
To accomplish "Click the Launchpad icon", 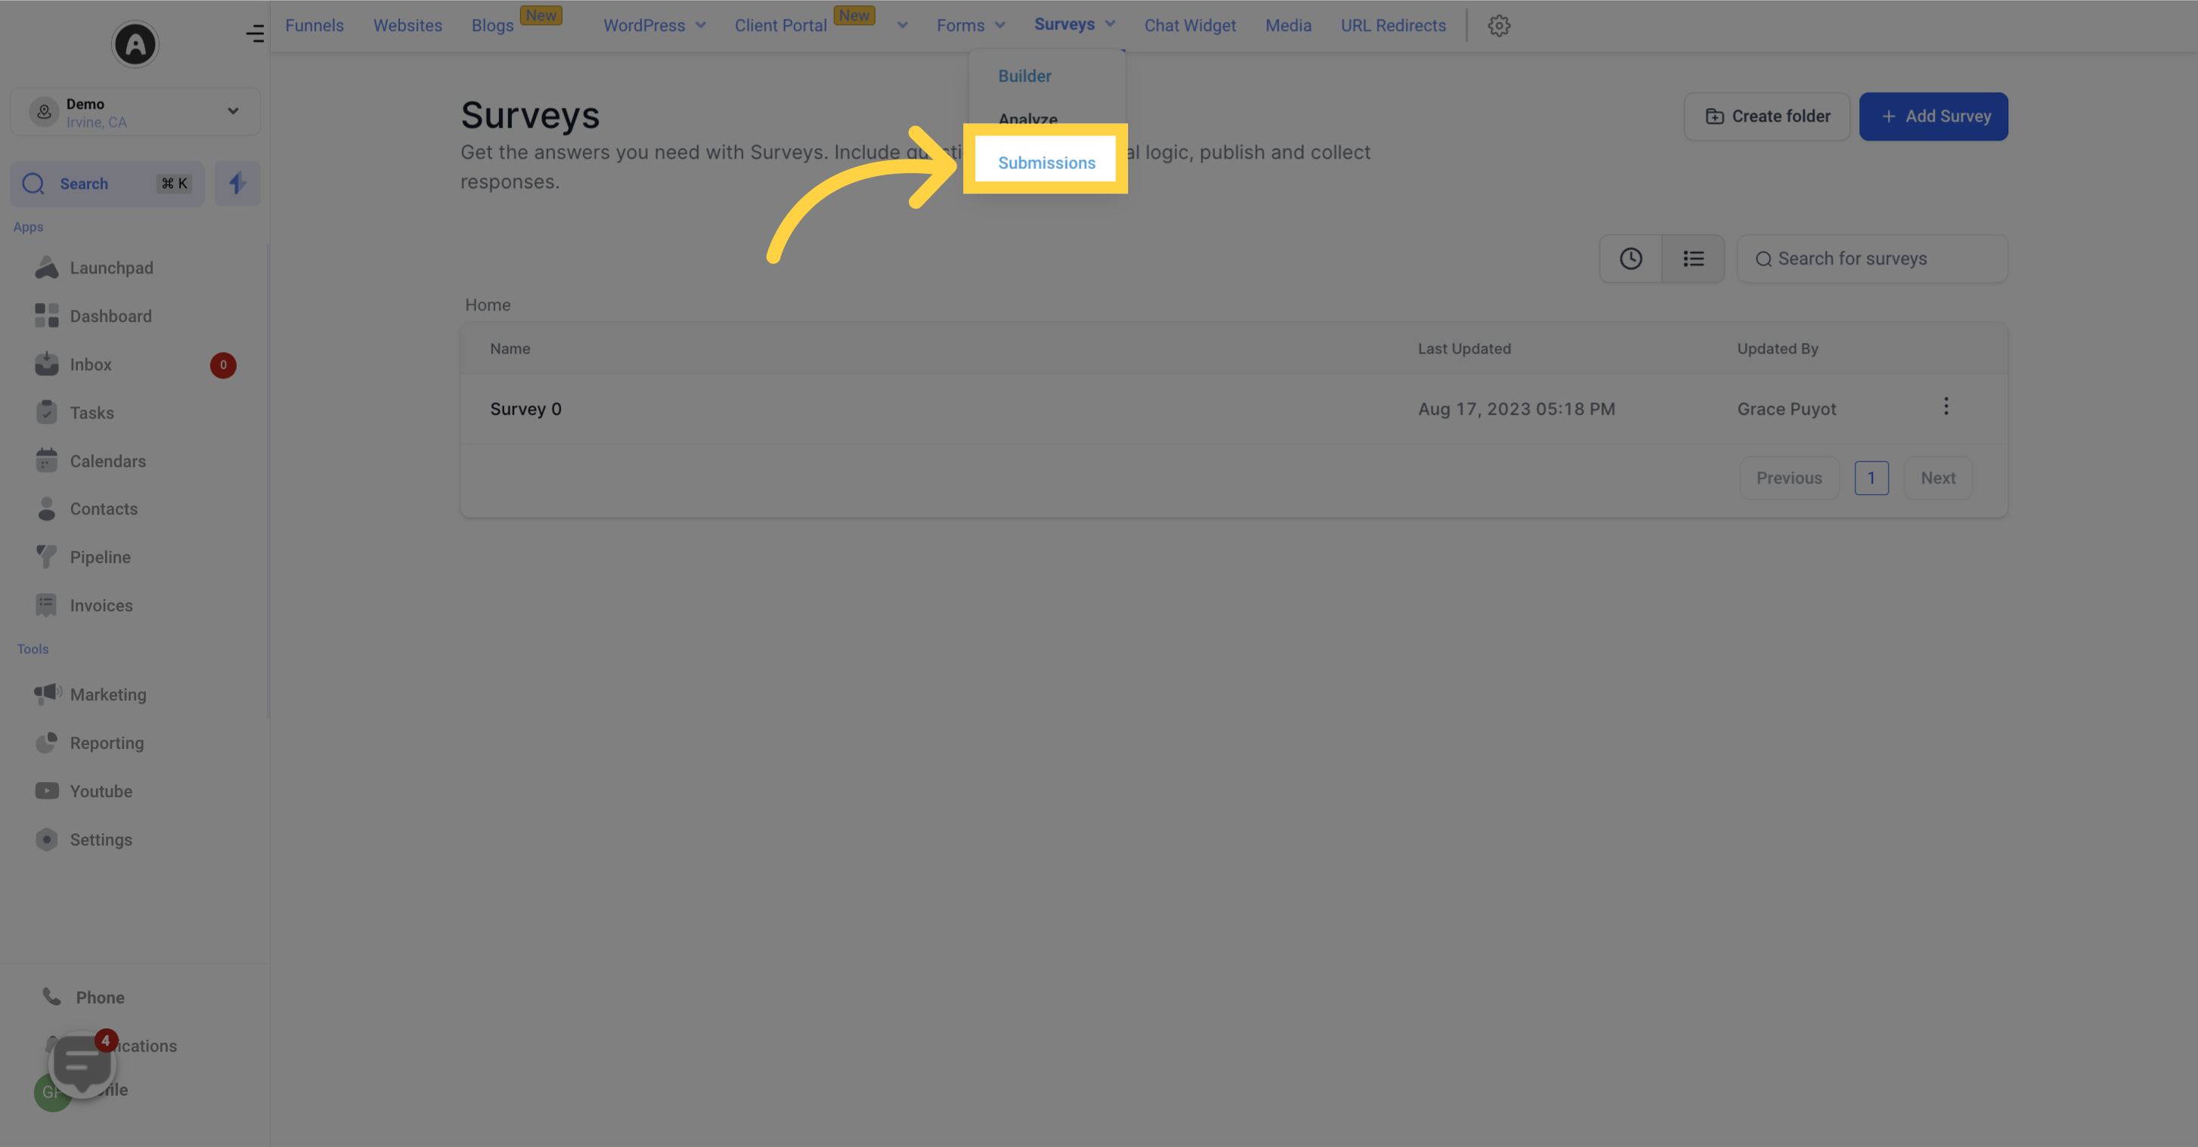I will [x=47, y=268].
